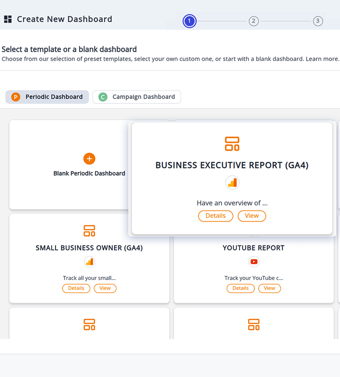Click the layout icon on the bottom-left template card
This screenshot has width=340, height=377.
[x=89, y=324]
